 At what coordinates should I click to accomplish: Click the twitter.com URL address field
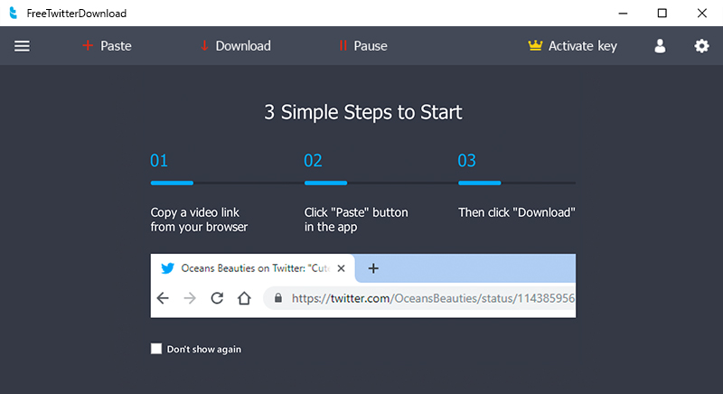pyautogui.click(x=419, y=298)
